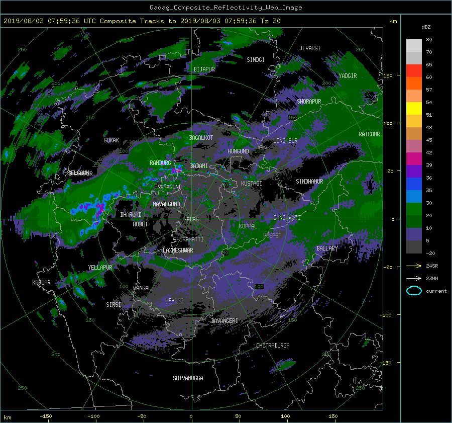
Task: Click the intense magenta storm cell near Dharwad
Action: 100,208
